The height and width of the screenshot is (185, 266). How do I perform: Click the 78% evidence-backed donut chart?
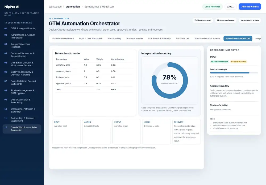[x=170, y=81]
